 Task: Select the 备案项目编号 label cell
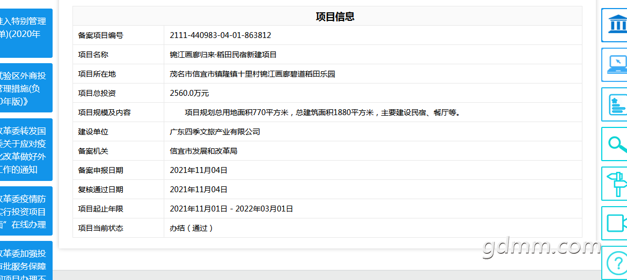pyautogui.click(x=118, y=35)
